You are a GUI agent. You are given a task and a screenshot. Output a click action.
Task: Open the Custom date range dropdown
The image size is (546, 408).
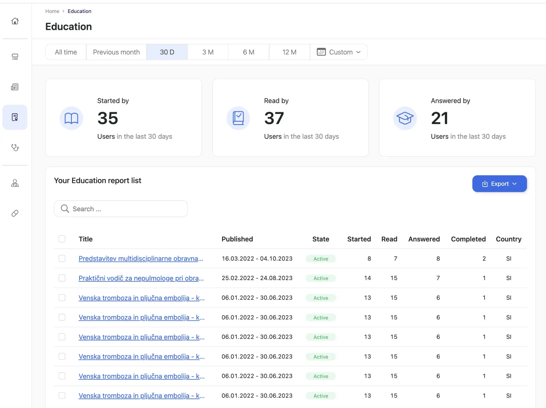[339, 52]
